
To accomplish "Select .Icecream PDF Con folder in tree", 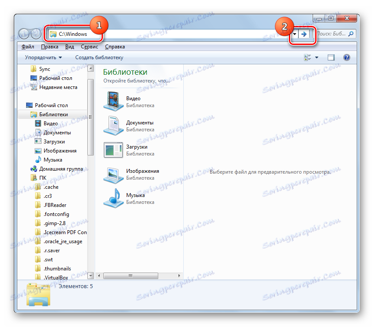I will tap(61, 232).
